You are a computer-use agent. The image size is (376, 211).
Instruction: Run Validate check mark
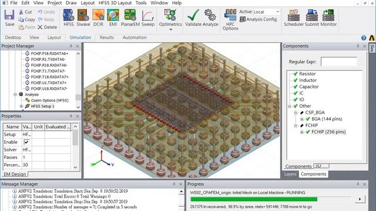click(193, 15)
